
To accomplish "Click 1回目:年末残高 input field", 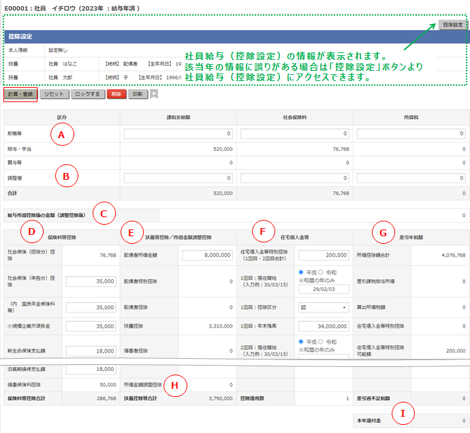I will 324,326.
